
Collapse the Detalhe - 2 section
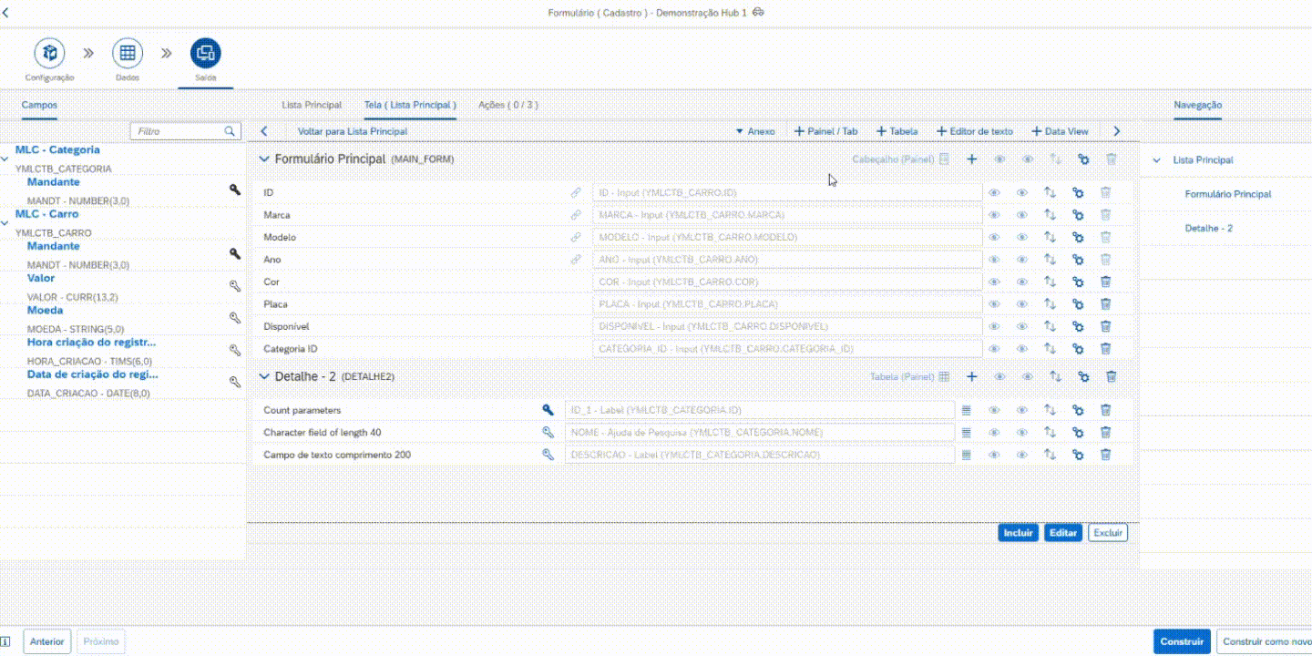pos(264,376)
